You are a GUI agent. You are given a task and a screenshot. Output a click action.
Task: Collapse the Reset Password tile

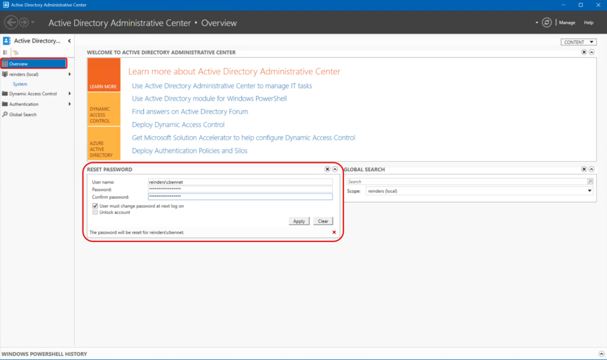click(335, 169)
